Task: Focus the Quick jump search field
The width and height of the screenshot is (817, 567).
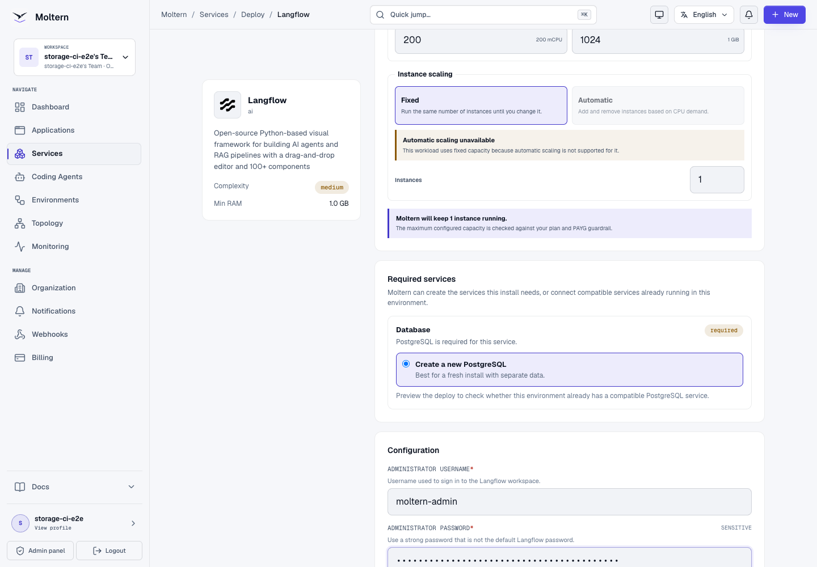Action: tap(483, 15)
